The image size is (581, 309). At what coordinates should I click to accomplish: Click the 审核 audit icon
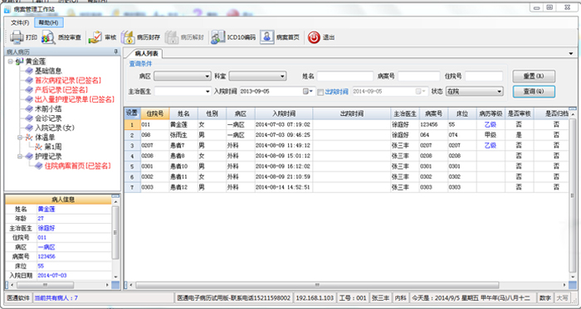95,37
